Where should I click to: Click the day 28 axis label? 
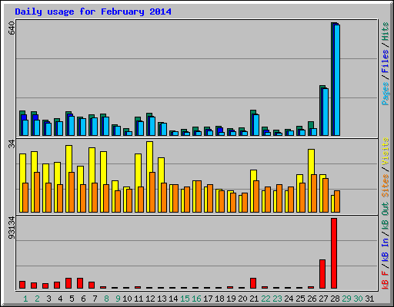(x=335, y=299)
